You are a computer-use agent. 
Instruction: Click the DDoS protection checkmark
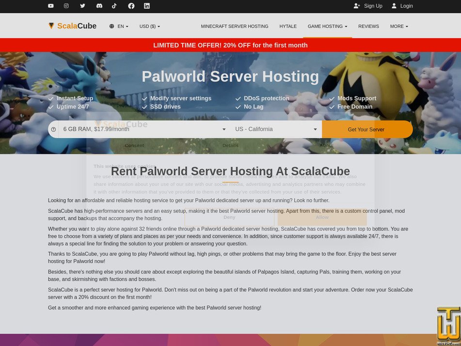click(x=238, y=98)
